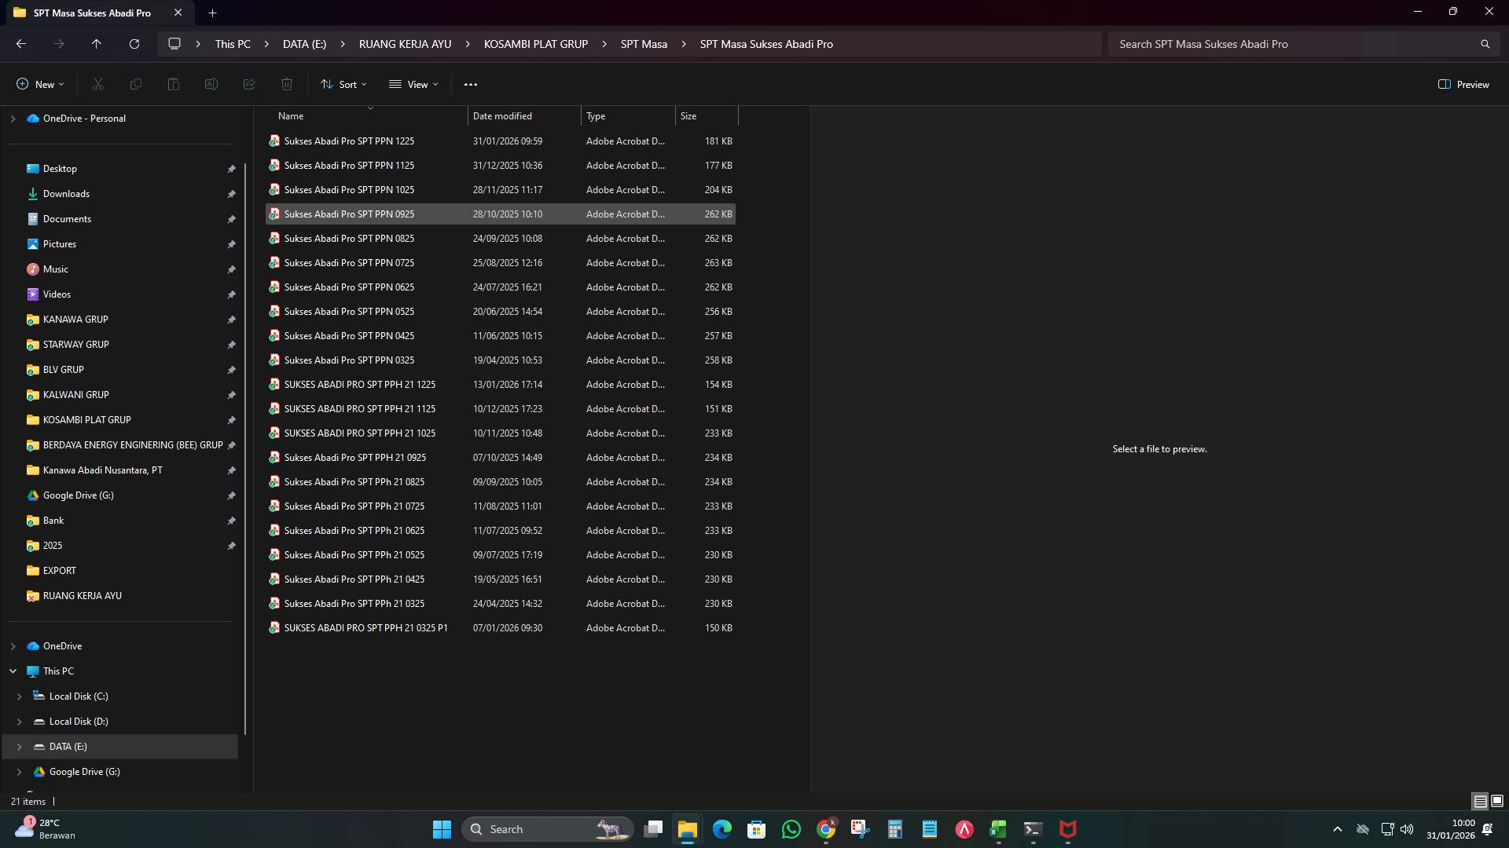Open WhatsApp from the taskbar
Screen dimensions: 1509x848
point(791,829)
